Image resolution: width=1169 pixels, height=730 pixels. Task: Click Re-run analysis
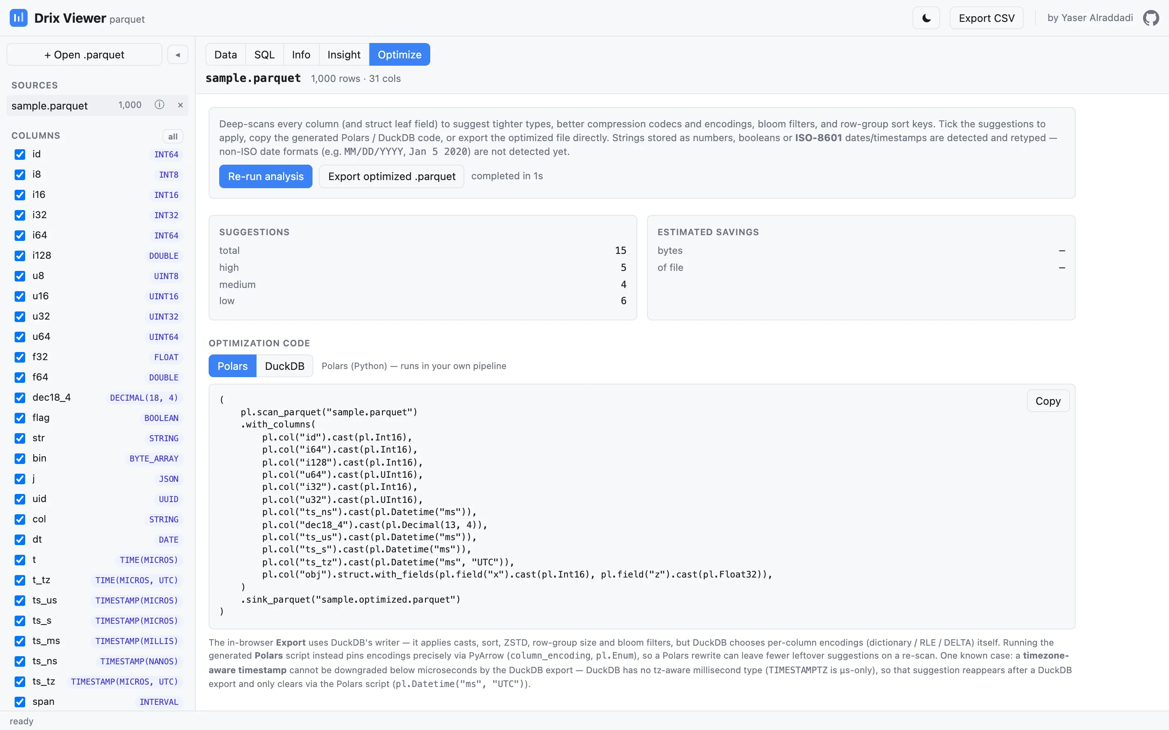(x=266, y=176)
